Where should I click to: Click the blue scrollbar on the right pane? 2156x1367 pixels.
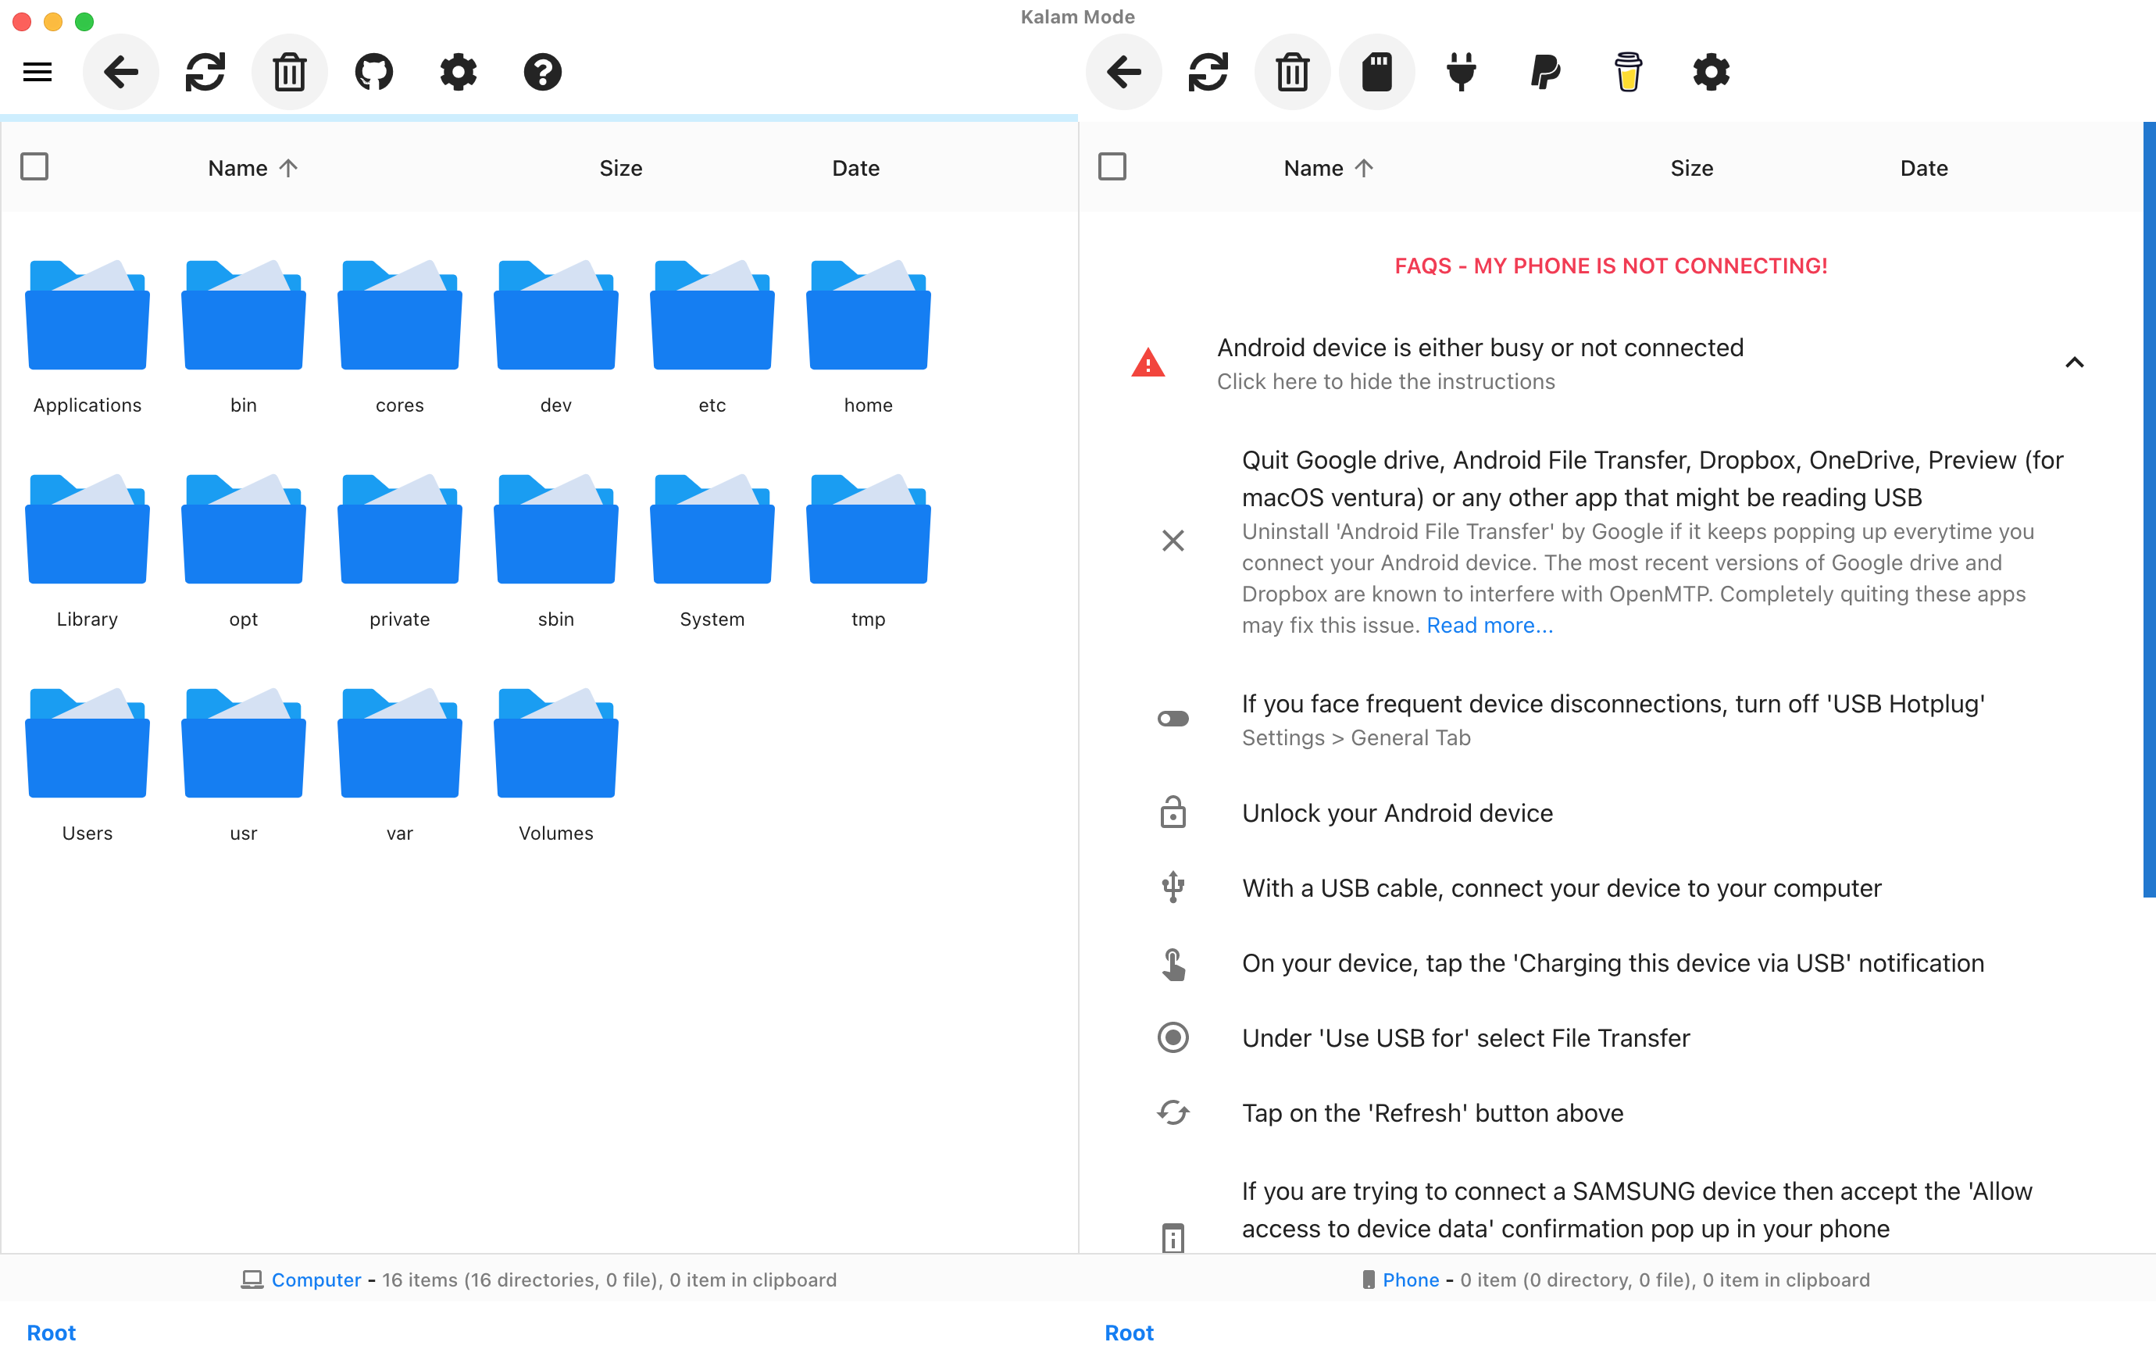[2148, 510]
